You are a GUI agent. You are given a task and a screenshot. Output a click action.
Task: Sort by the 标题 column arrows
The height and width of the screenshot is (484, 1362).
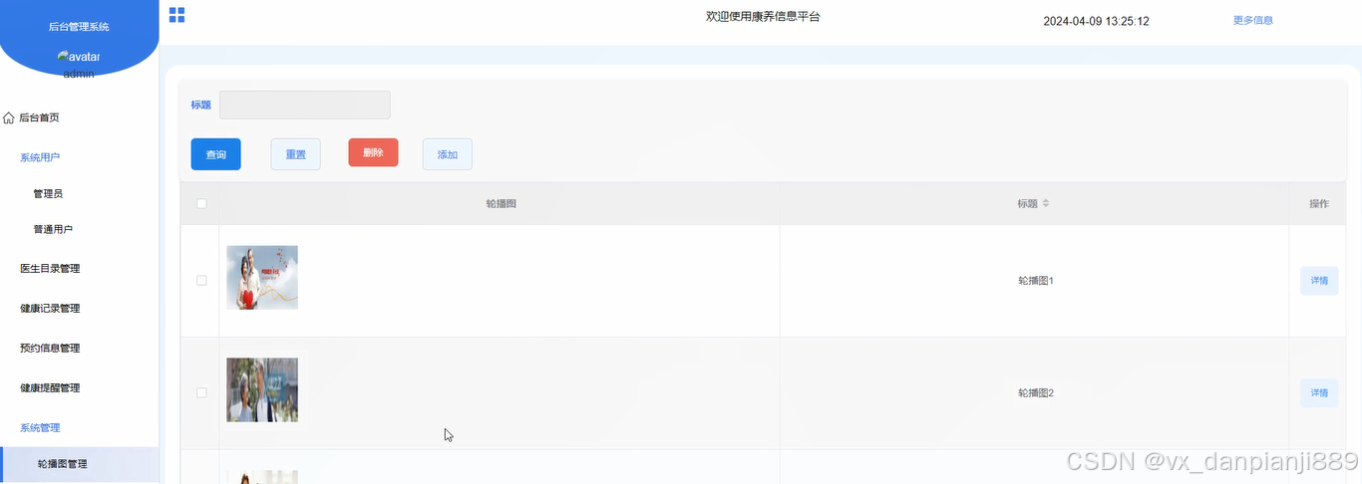[1046, 203]
